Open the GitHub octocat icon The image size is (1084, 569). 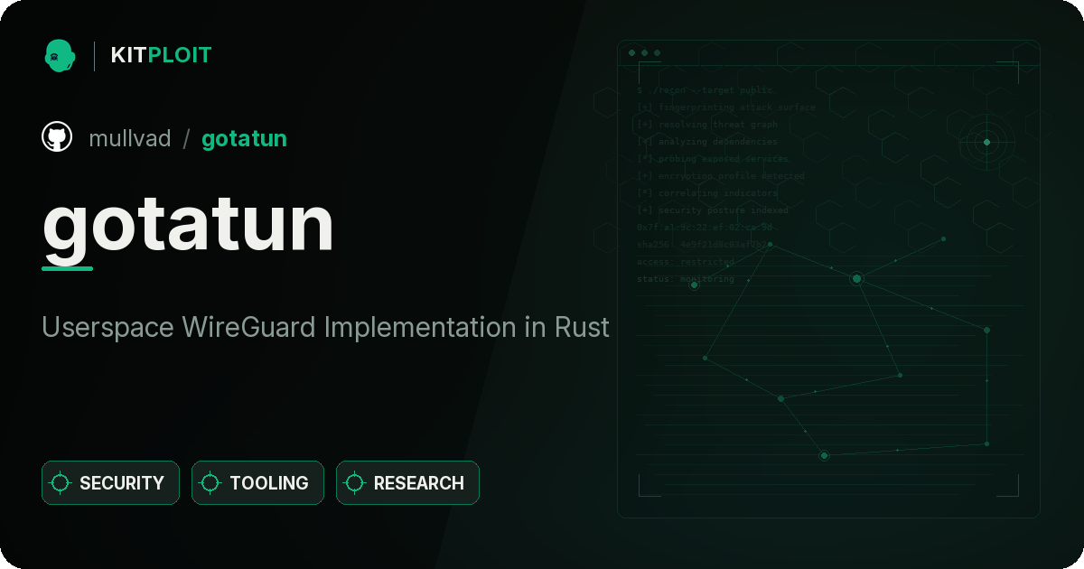57,137
